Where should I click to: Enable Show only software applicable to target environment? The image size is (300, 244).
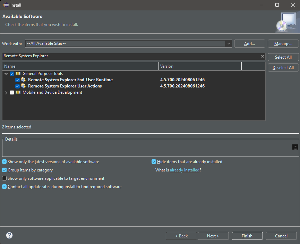tap(4, 178)
